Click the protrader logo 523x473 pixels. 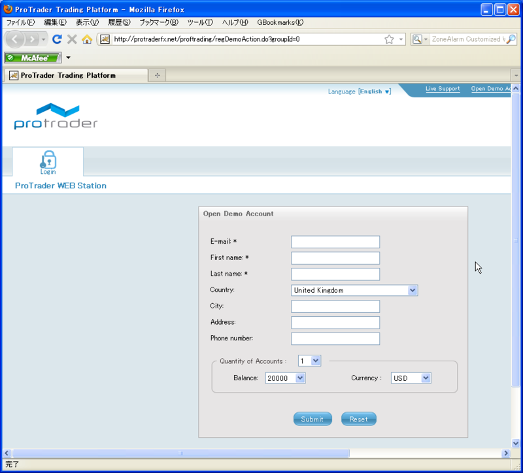coord(56,116)
